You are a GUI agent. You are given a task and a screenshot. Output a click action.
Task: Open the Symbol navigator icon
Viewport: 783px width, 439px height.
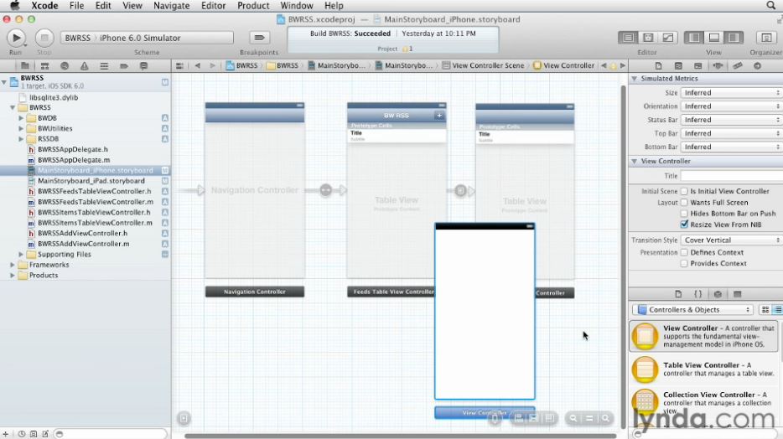pyautogui.click(x=44, y=66)
